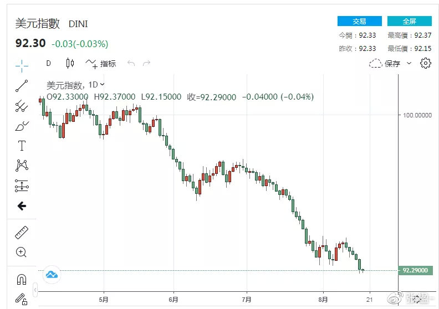Image resolution: width=439 pixels, height=309 pixels.
Task: Select the trend line drawing tool
Action: click(x=22, y=86)
